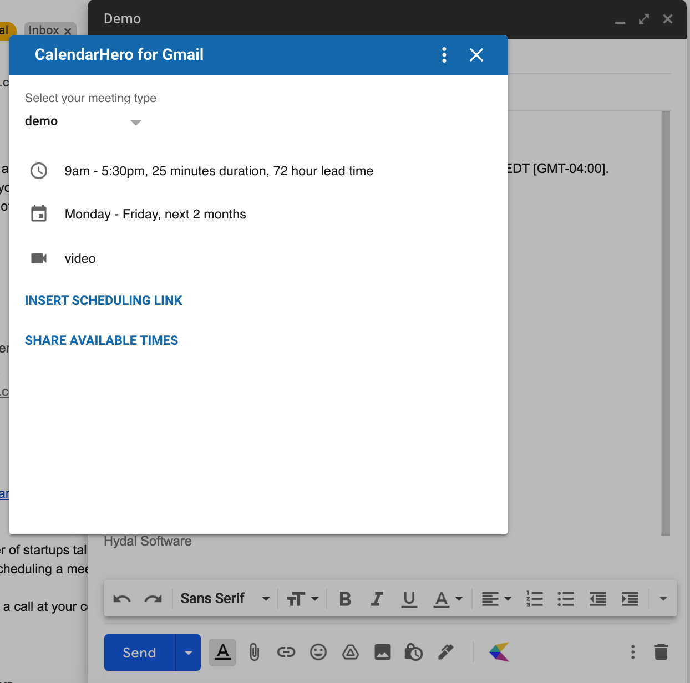Expand the send options arrow
Viewport: 690px width, 683px height.
coord(189,653)
